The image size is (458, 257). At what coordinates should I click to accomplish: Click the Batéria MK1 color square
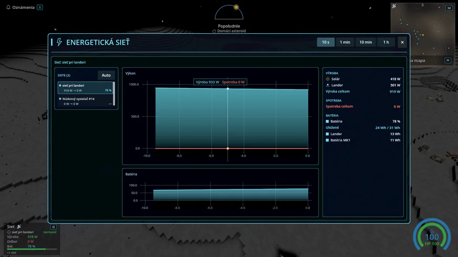(327, 140)
